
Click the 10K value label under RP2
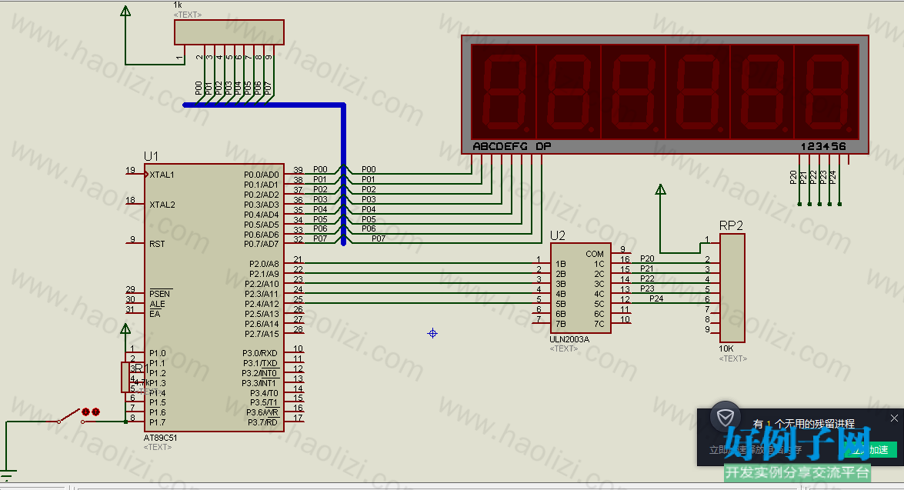coord(726,348)
